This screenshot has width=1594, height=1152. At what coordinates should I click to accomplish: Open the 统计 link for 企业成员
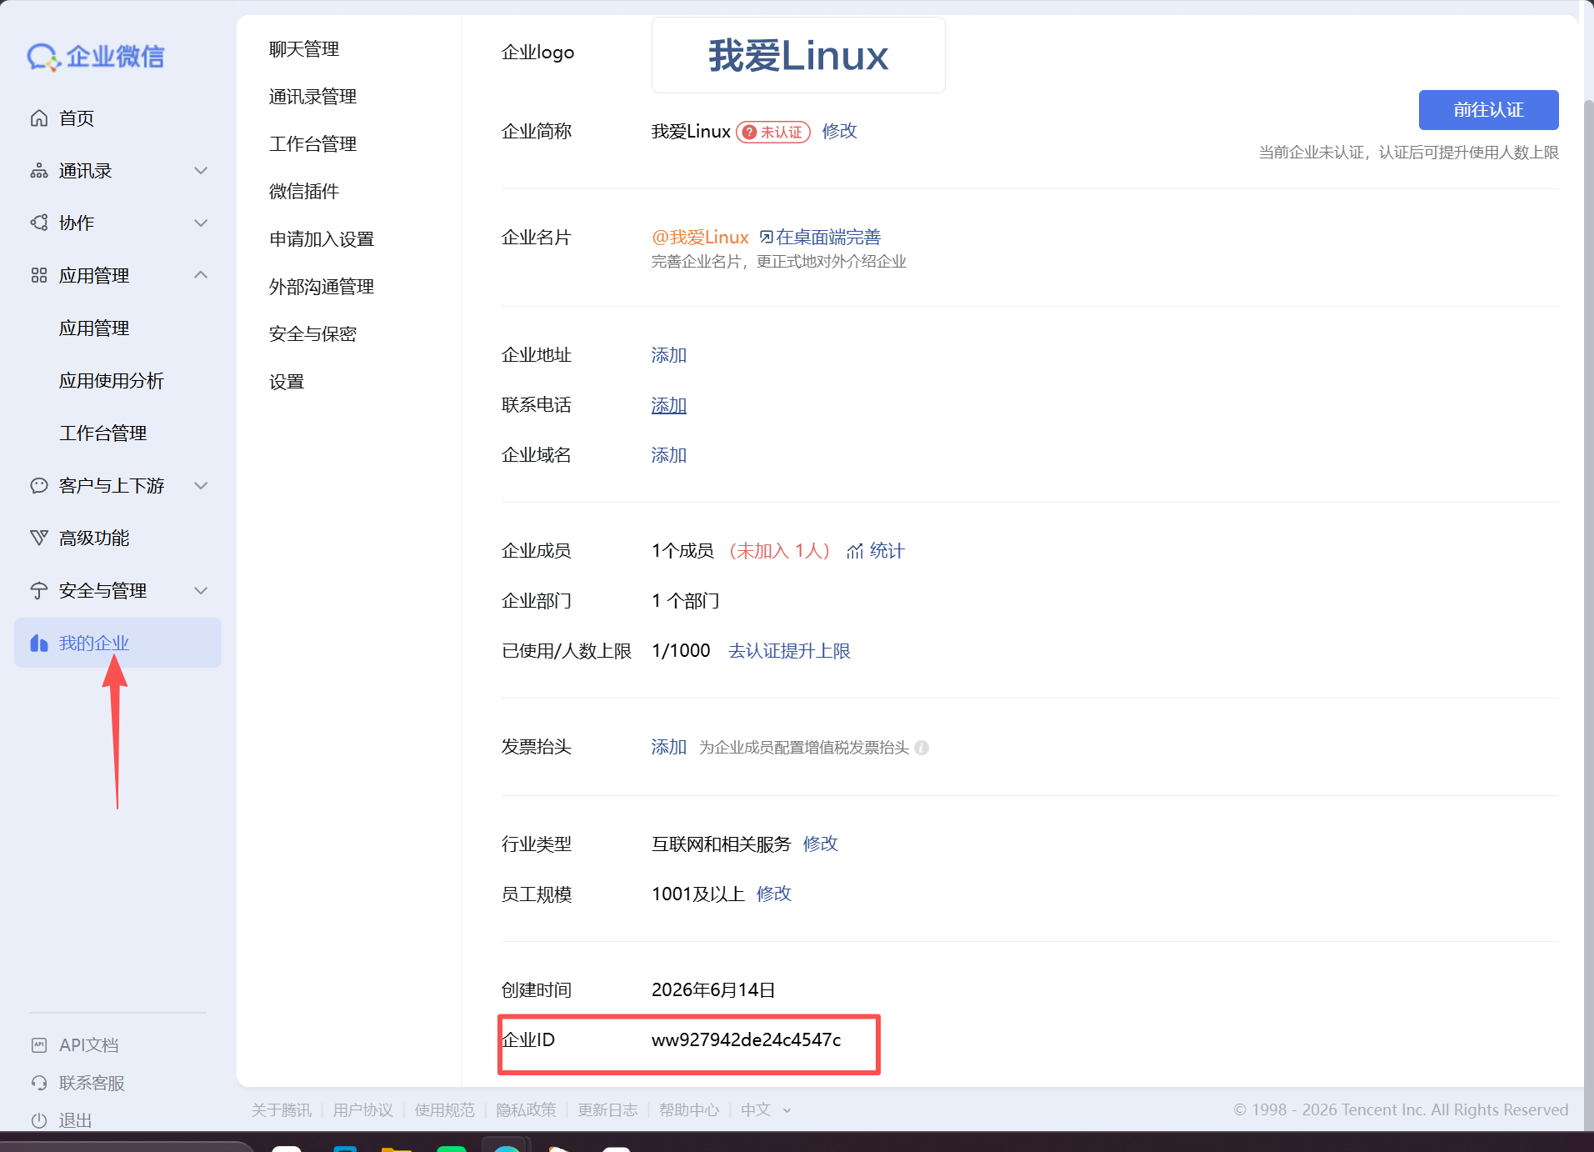tap(887, 551)
